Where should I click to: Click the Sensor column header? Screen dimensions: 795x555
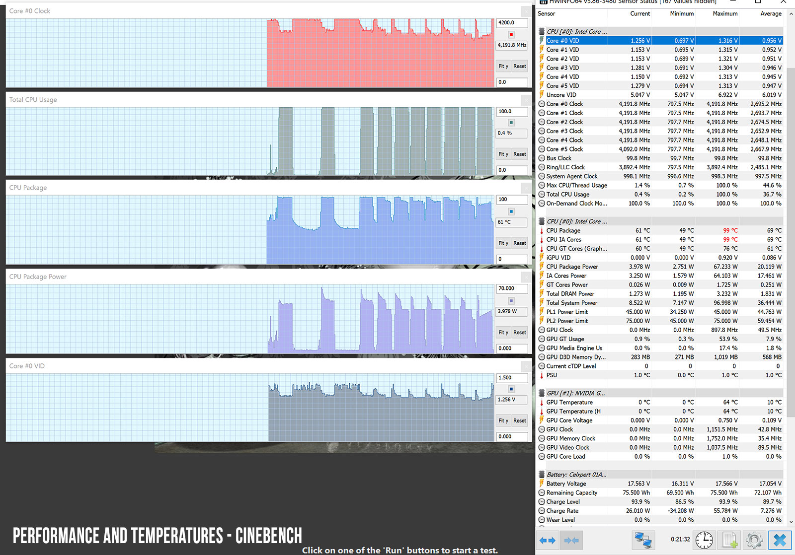[547, 14]
